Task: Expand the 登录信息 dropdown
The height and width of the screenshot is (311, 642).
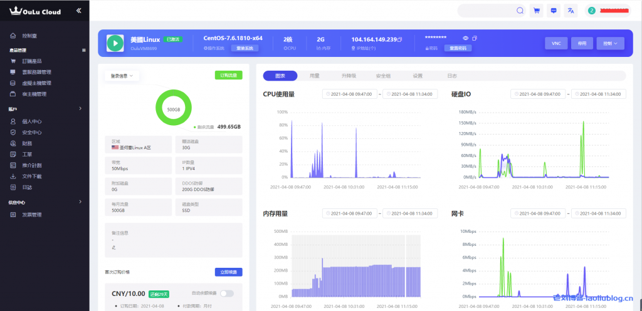Action: [122, 76]
